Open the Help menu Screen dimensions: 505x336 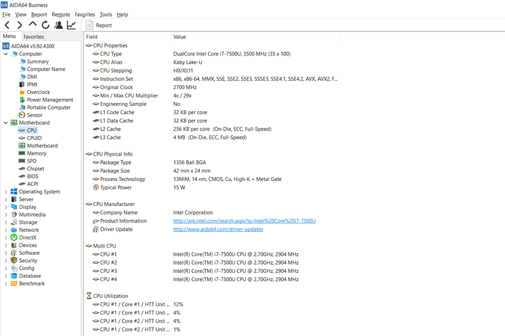point(122,15)
